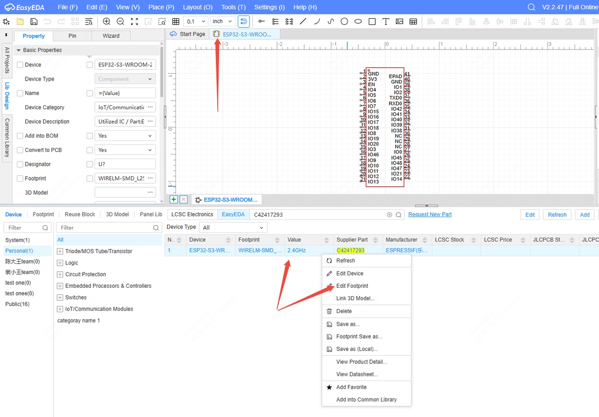Open the Device Type filter dropdown set to All
This screenshot has width=599, height=417.
[x=233, y=227]
